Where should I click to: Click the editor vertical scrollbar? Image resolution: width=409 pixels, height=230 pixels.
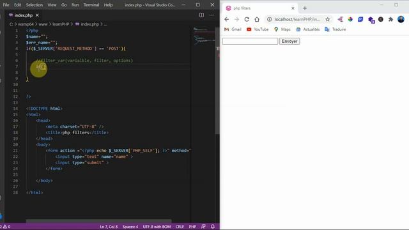point(217,81)
